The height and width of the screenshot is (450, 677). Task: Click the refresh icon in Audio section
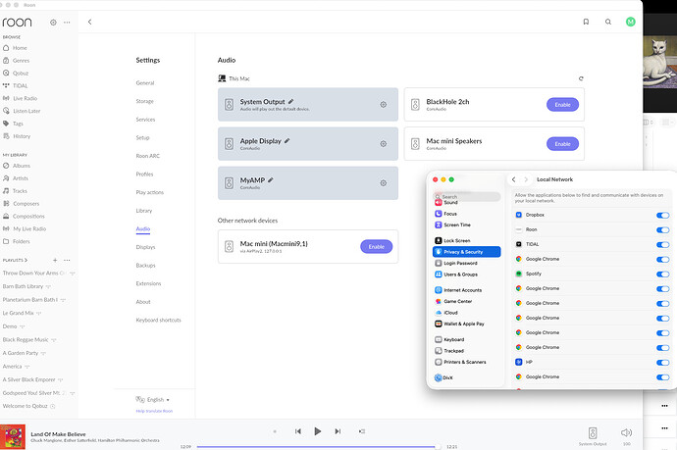[x=581, y=78]
